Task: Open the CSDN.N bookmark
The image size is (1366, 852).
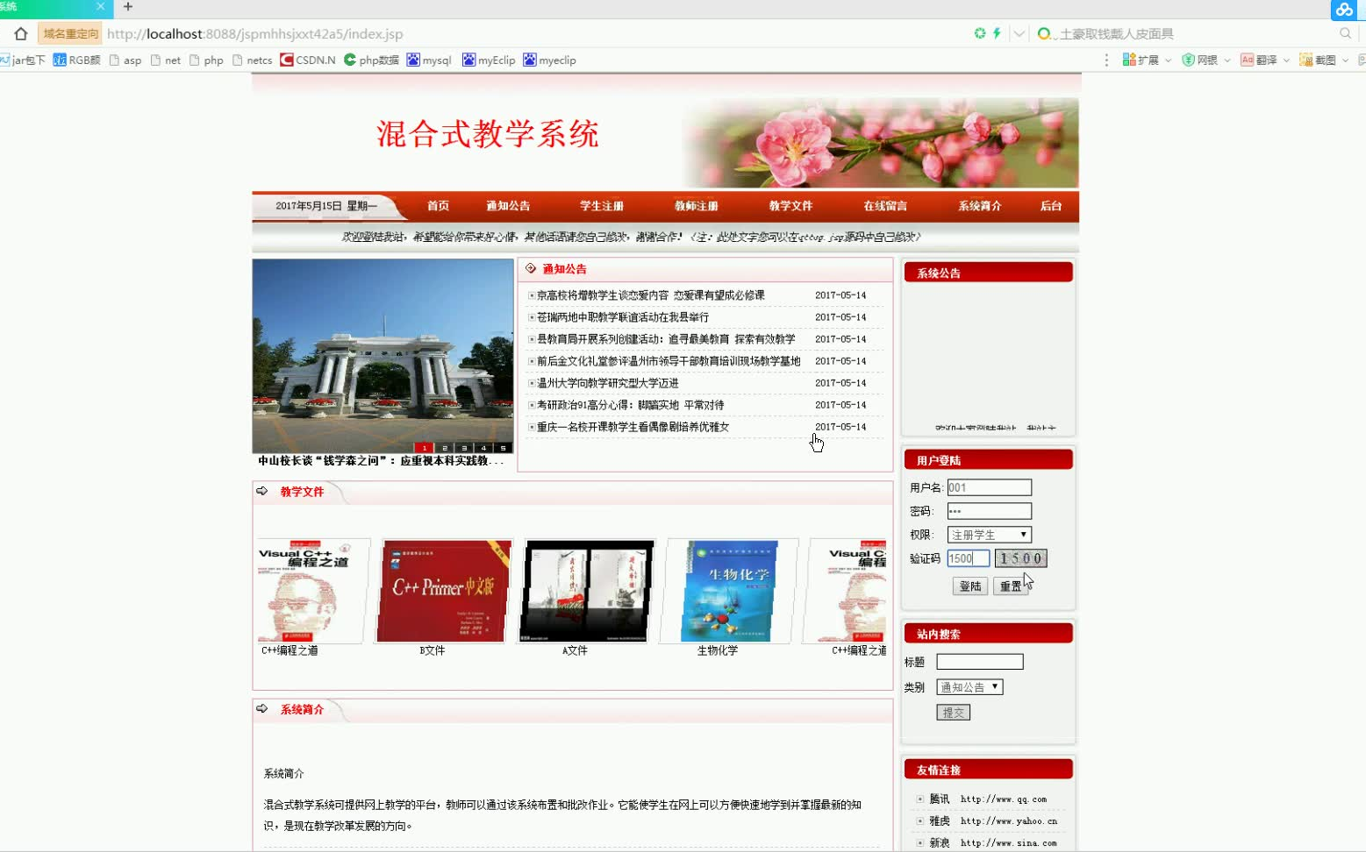Action: coord(305,60)
